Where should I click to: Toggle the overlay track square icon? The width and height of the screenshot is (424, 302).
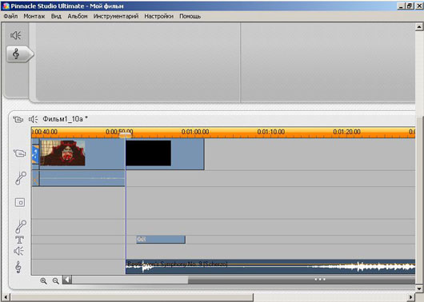(20, 202)
